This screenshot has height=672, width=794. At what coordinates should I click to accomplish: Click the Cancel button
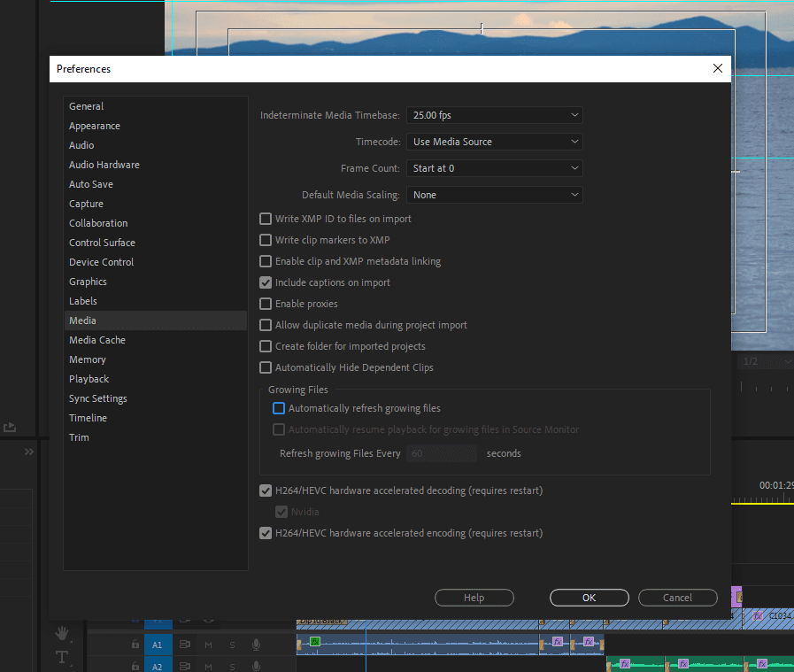point(677,598)
